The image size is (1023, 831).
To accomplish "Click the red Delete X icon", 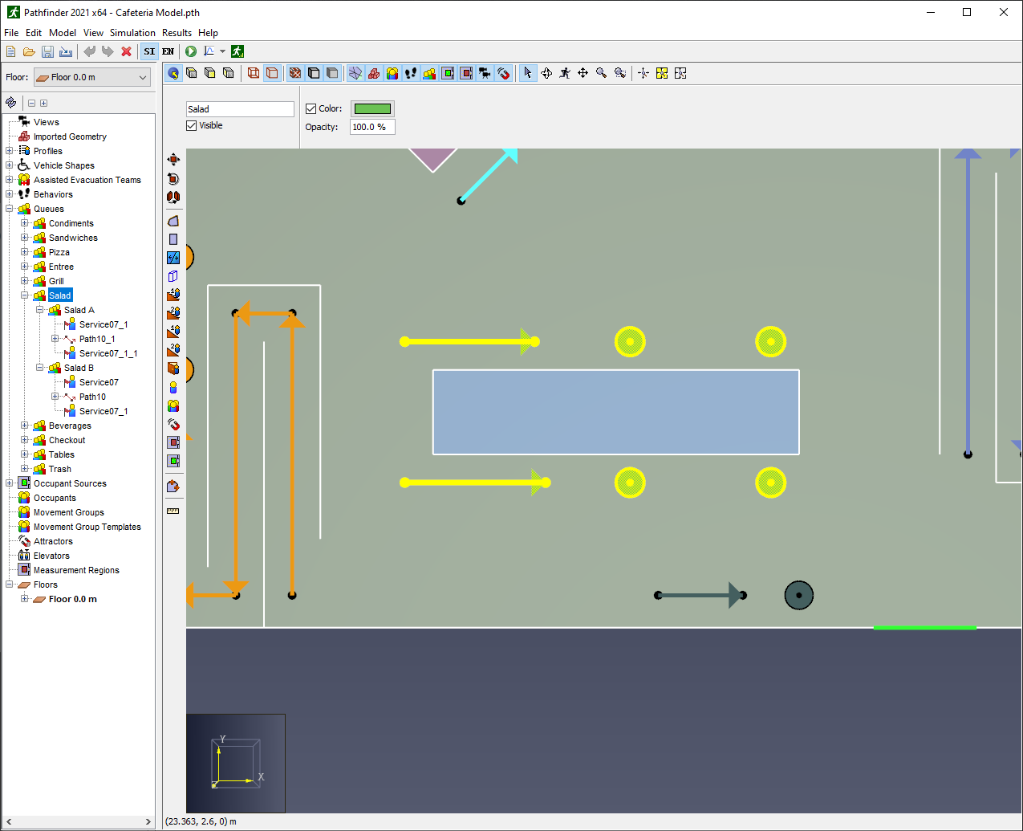I will click(x=126, y=51).
